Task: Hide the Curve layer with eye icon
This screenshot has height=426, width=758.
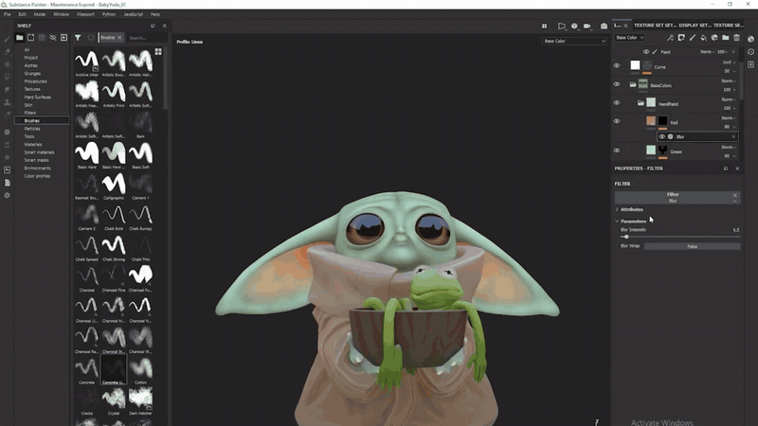Action: pyautogui.click(x=617, y=66)
